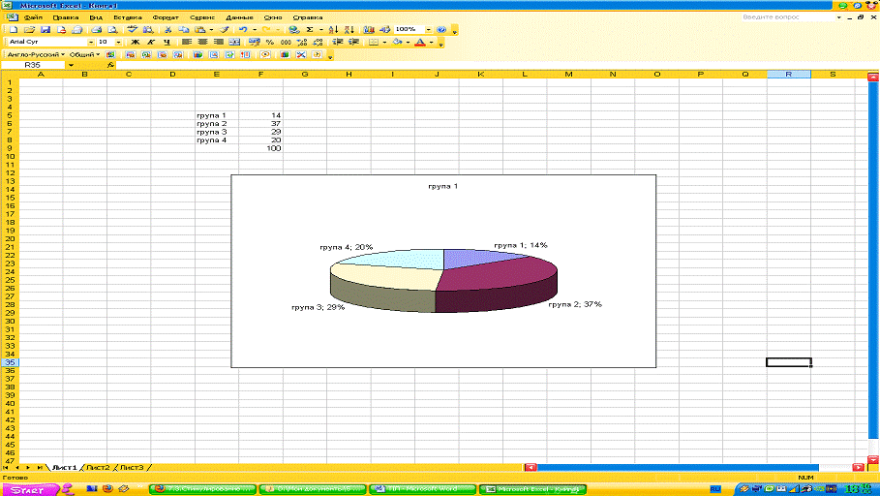Click the Undo arrow icon

[x=242, y=30]
